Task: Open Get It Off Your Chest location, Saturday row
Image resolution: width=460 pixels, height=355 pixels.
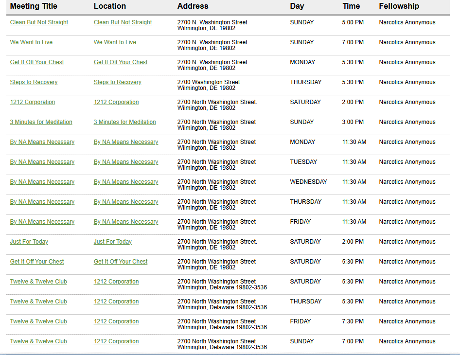Action: tap(121, 262)
